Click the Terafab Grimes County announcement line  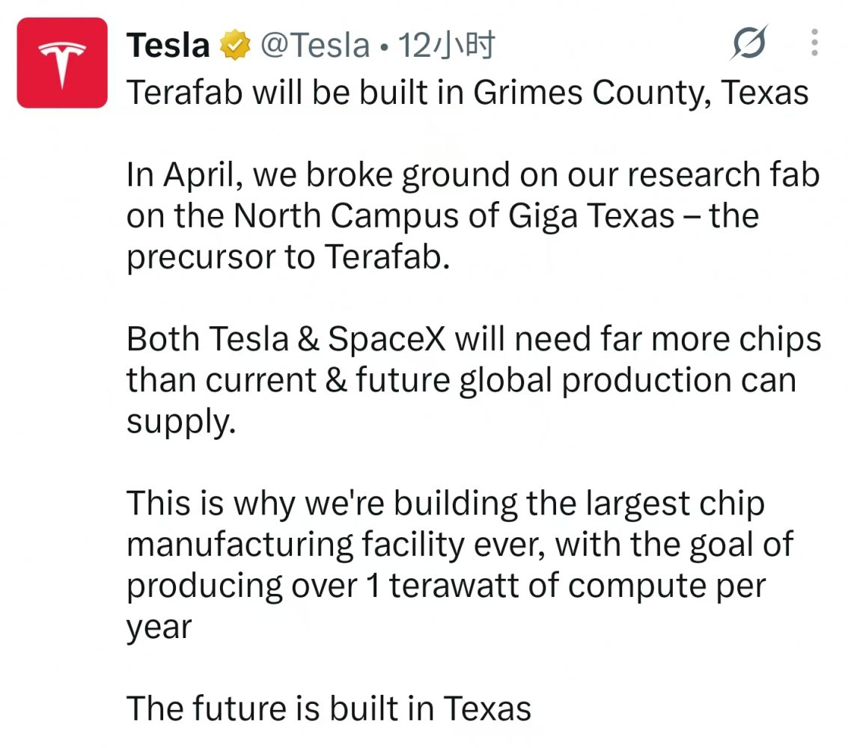tap(467, 93)
